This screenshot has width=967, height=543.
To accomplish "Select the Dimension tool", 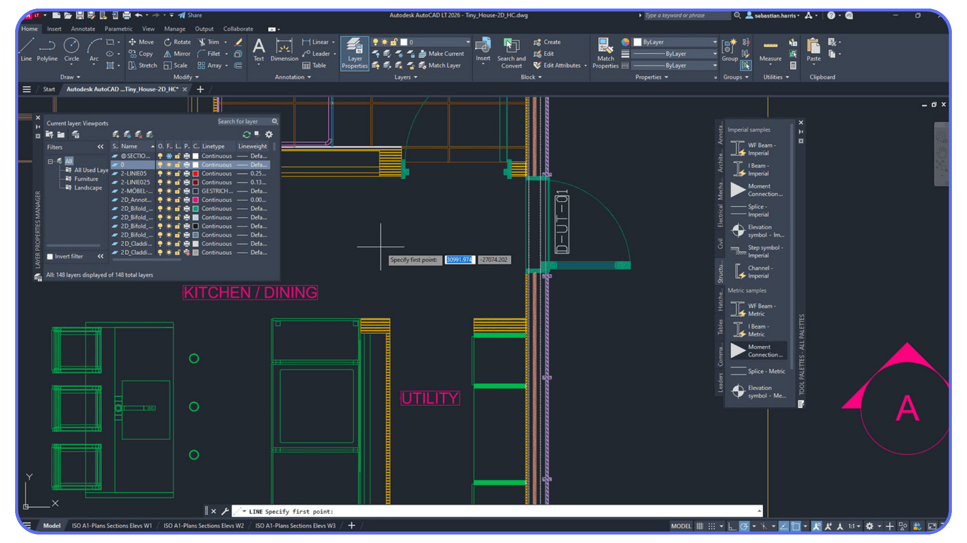I will (284, 50).
